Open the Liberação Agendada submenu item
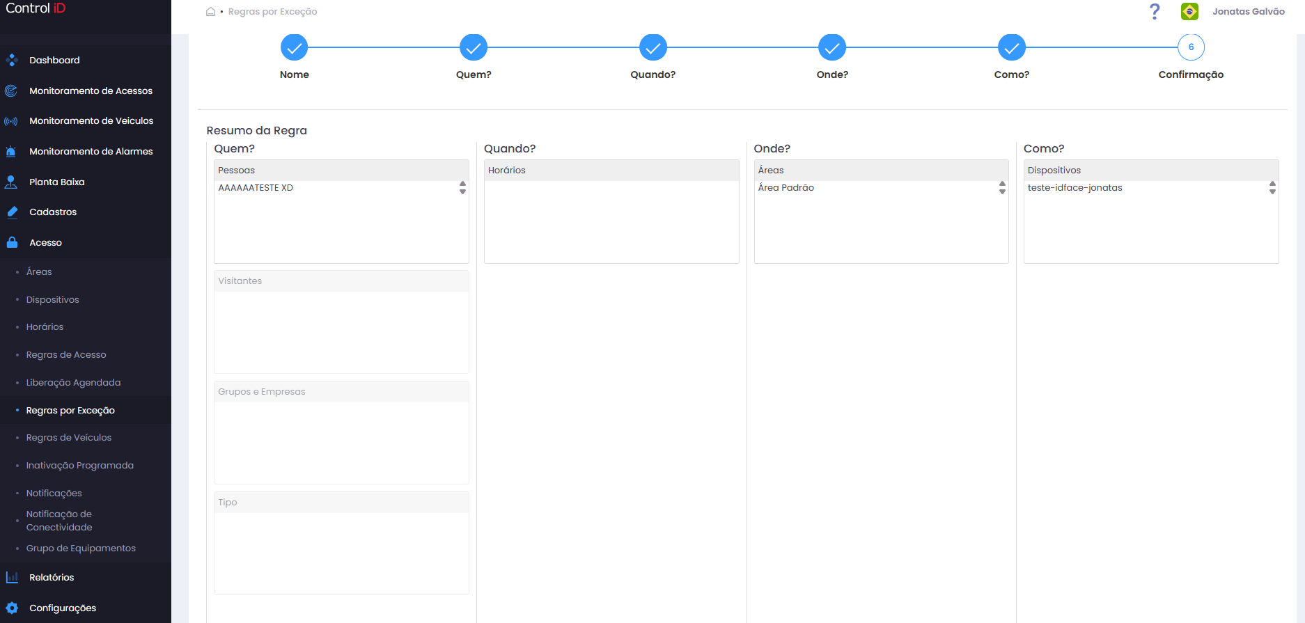 tap(73, 383)
